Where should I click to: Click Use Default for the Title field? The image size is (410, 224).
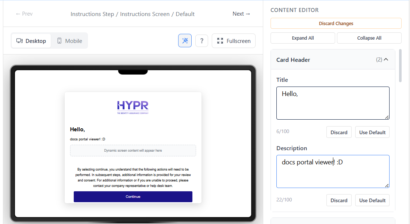(372, 132)
